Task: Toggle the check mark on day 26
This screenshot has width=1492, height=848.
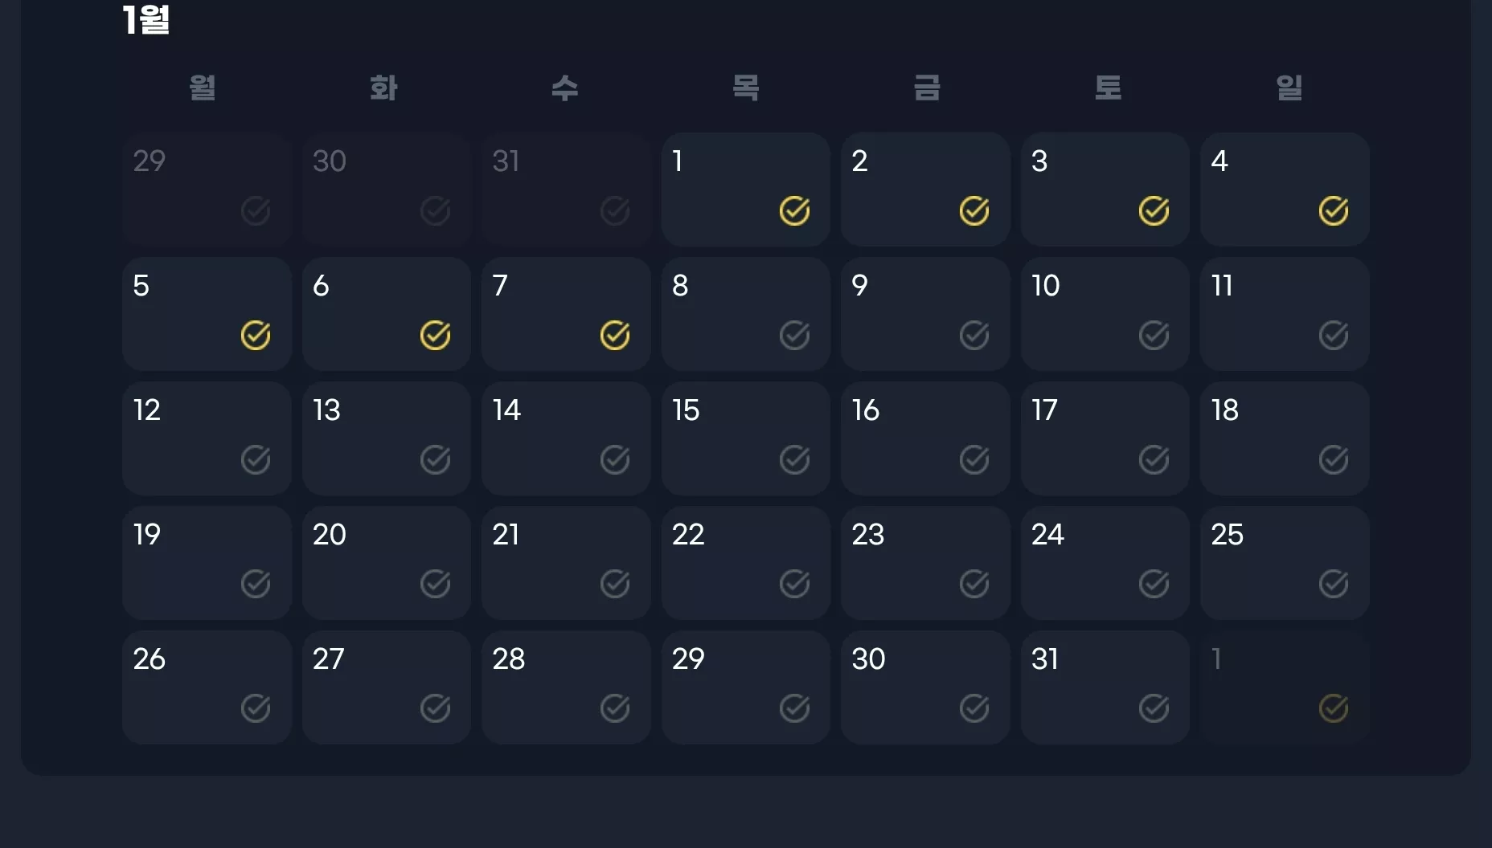Action: (255, 709)
